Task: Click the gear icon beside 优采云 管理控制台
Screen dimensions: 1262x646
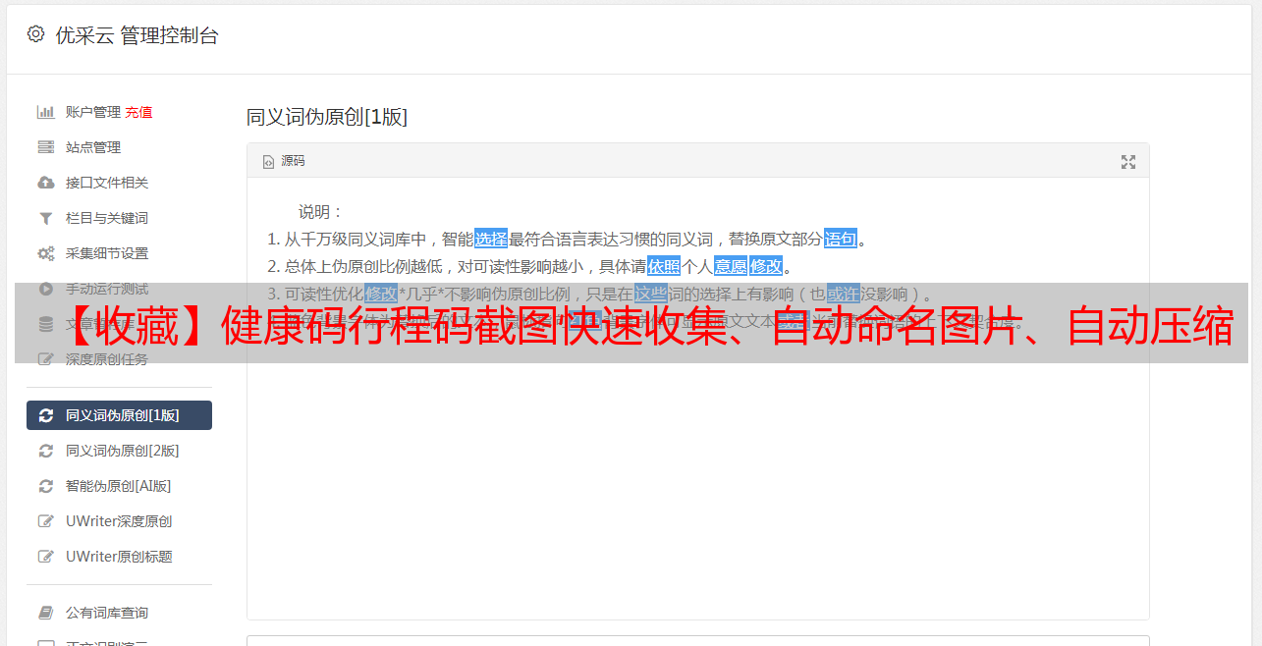Action: [x=35, y=34]
